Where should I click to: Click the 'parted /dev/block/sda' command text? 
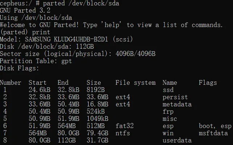tap(81, 3)
